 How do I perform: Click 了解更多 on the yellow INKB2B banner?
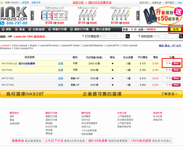[169, 94]
